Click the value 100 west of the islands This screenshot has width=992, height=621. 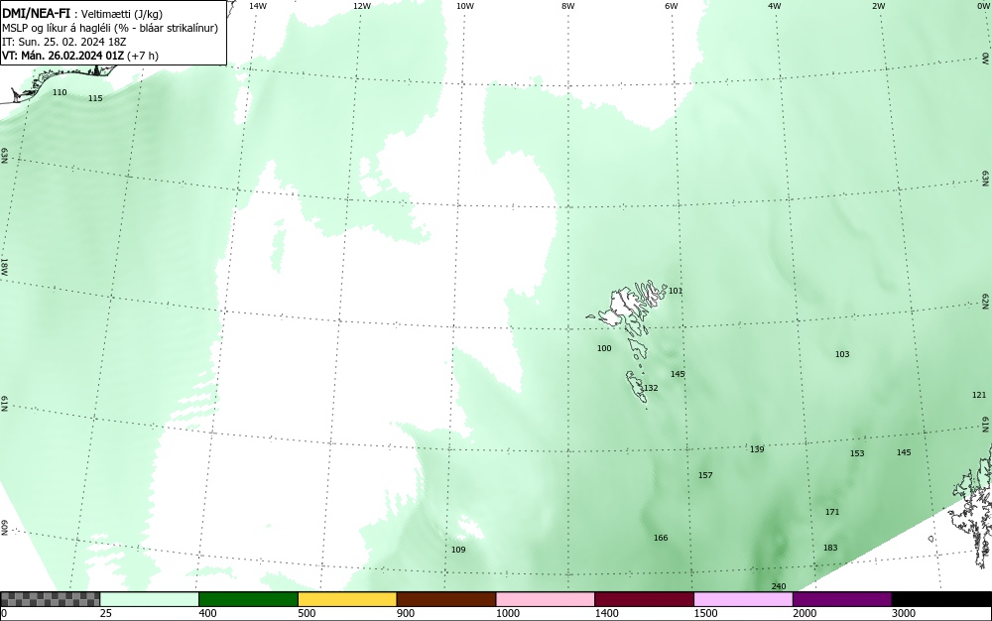coord(604,348)
